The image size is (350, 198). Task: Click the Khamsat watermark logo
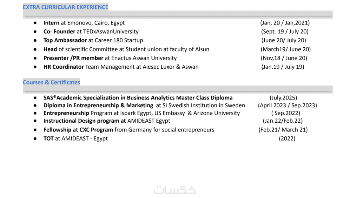(175, 190)
